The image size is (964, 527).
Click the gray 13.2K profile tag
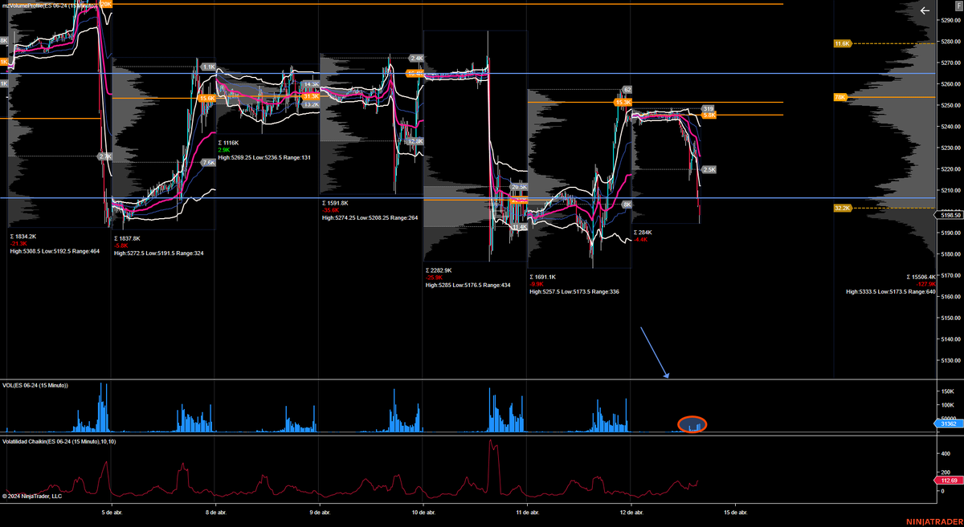click(311, 104)
